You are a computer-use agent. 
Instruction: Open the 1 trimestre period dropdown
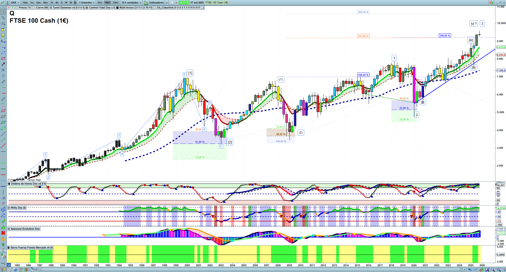(x=87, y=3)
